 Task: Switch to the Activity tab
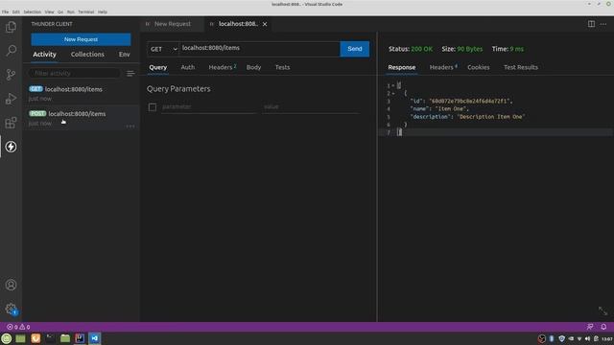45,55
